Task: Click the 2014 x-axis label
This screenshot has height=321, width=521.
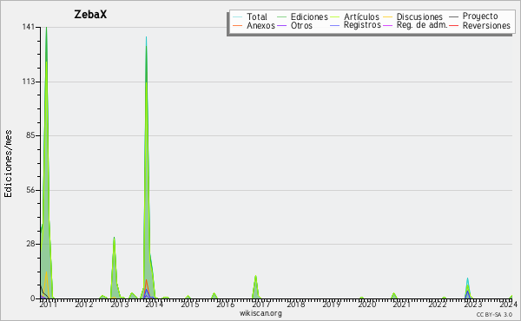Action: [155, 304]
